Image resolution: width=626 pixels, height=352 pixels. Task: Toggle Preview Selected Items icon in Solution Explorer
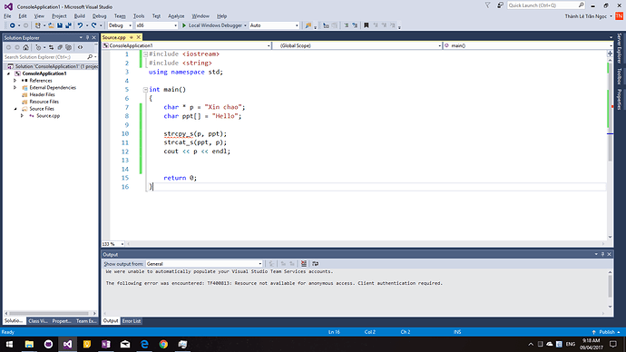[80, 47]
